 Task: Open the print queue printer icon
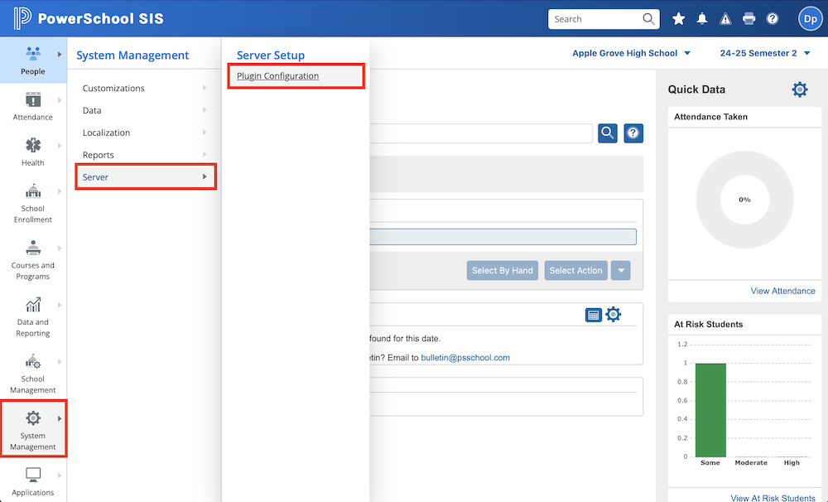tap(749, 19)
